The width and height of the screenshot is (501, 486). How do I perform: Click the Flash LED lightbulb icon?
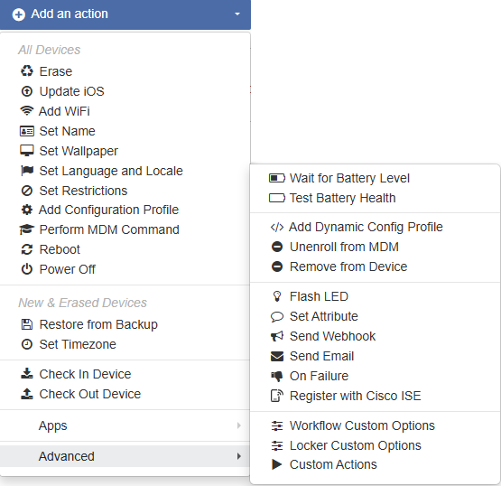(x=277, y=296)
